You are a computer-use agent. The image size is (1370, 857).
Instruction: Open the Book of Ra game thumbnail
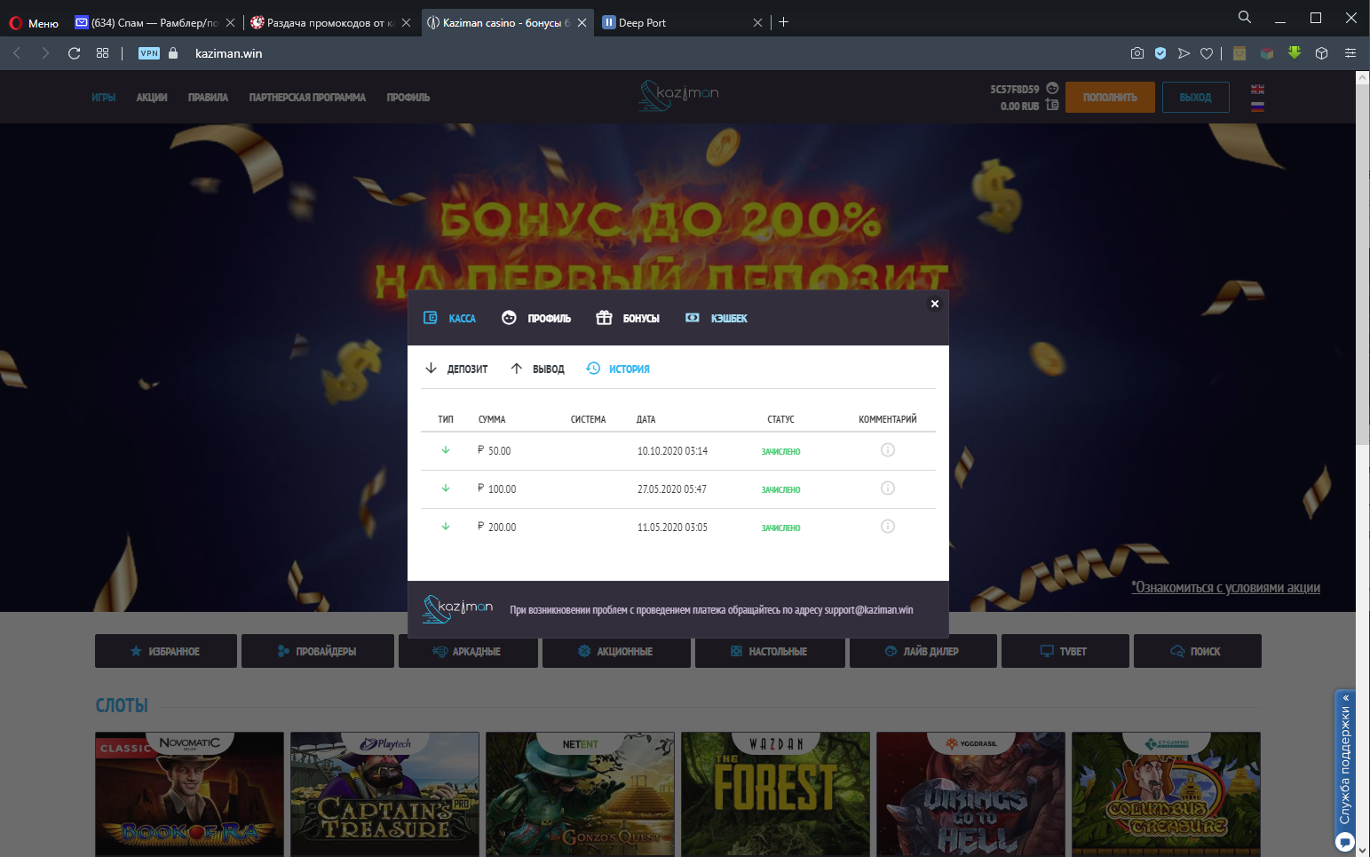click(x=189, y=794)
